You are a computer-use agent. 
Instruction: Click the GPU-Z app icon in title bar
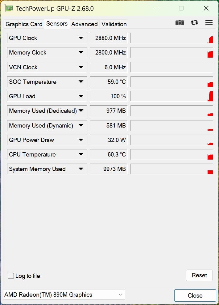coord(9,8)
